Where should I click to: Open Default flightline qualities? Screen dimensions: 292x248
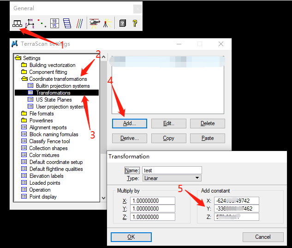pyautogui.click(x=56, y=169)
